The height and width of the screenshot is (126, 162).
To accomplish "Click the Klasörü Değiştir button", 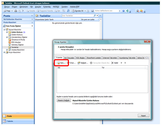I will (64, 100).
